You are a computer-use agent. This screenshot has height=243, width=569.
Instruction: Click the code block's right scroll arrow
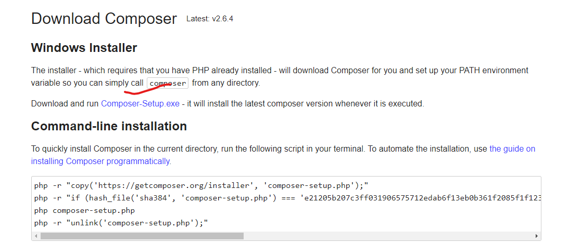tap(537, 236)
